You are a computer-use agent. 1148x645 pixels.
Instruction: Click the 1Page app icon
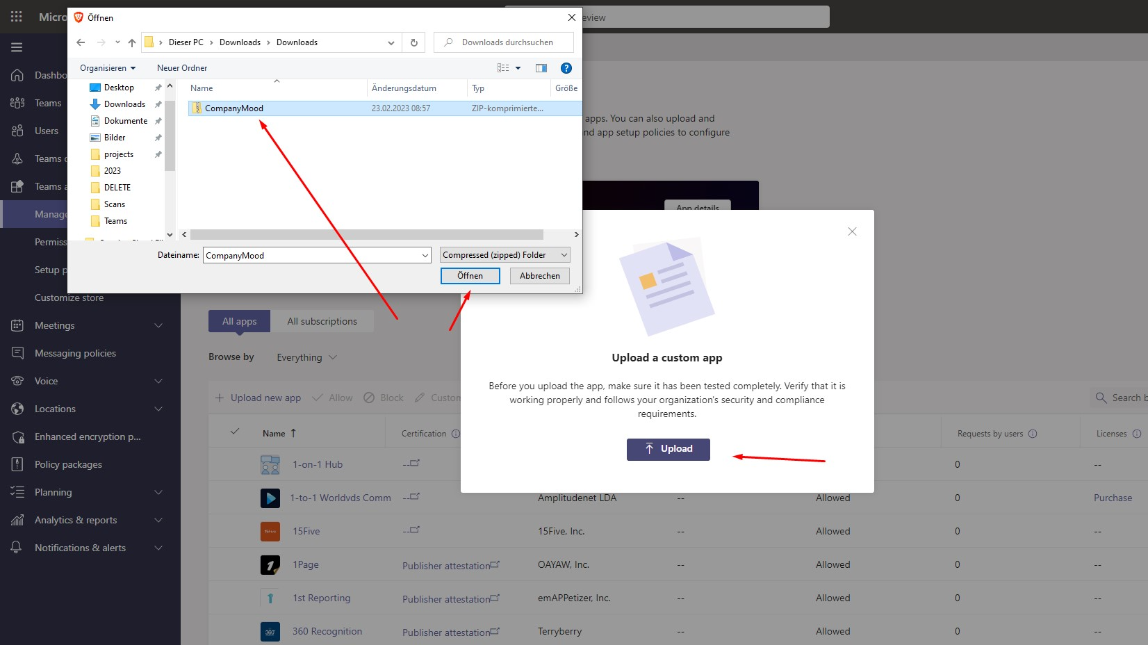(x=270, y=564)
